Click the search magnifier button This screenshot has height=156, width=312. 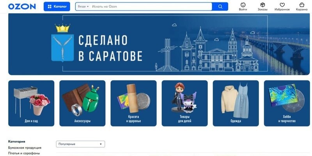coord(220,7)
